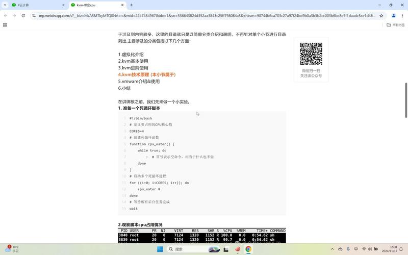Viewport: 408px width, 255px height.
Task: Focus the mp.weixin.qq.com address bar
Action: (207, 16)
